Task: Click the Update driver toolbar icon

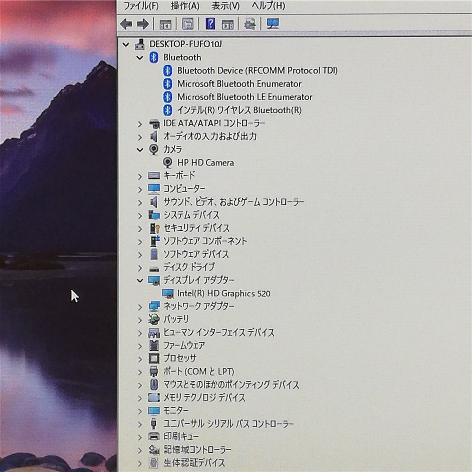Action: (250, 24)
